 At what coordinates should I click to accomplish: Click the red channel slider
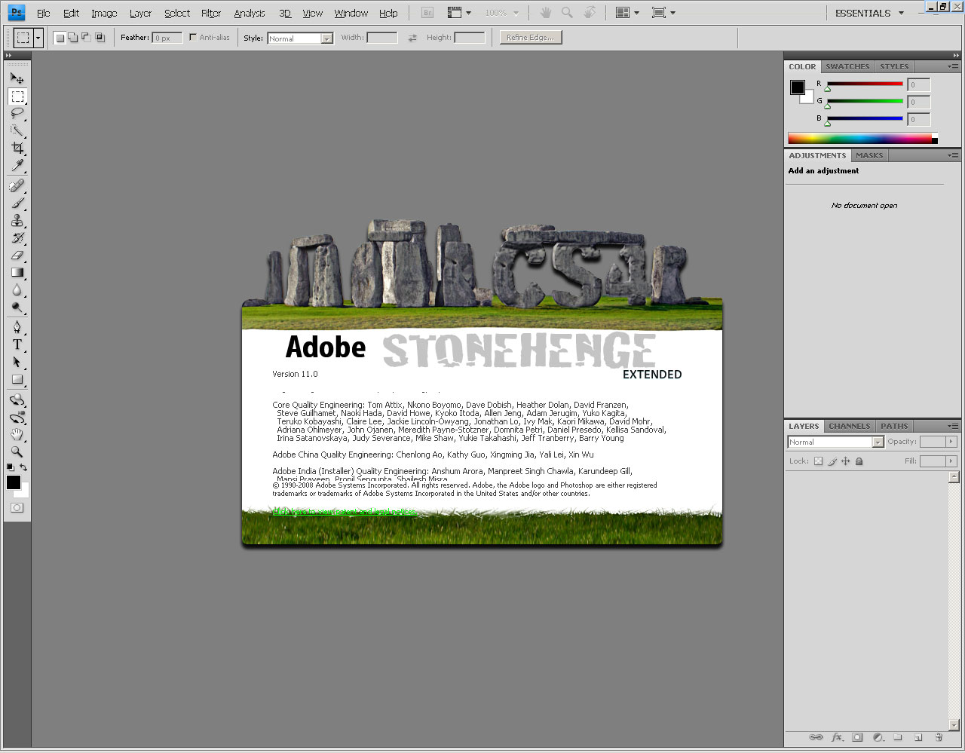[865, 84]
